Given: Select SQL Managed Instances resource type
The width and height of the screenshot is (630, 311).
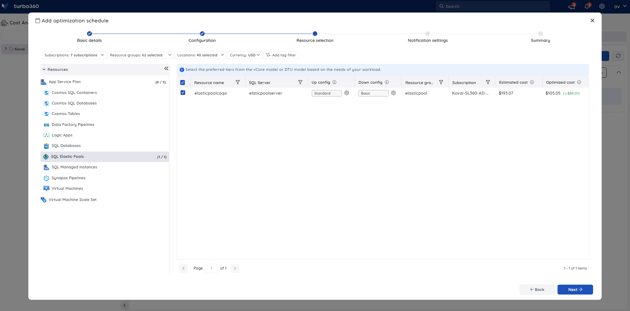Looking at the screenshot, I should tap(105, 167).
